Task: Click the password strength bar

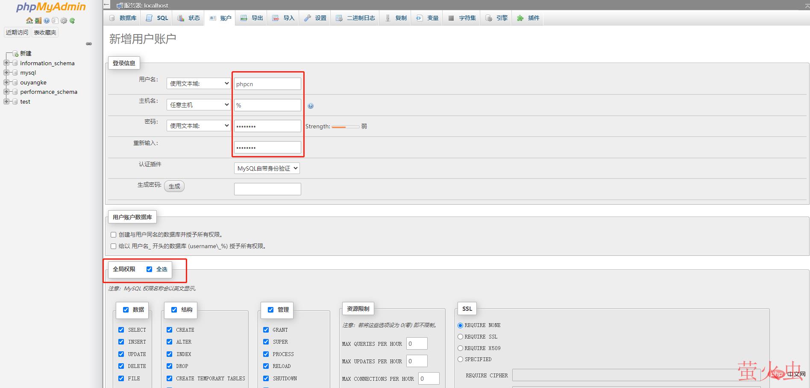Action: [x=345, y=127]
